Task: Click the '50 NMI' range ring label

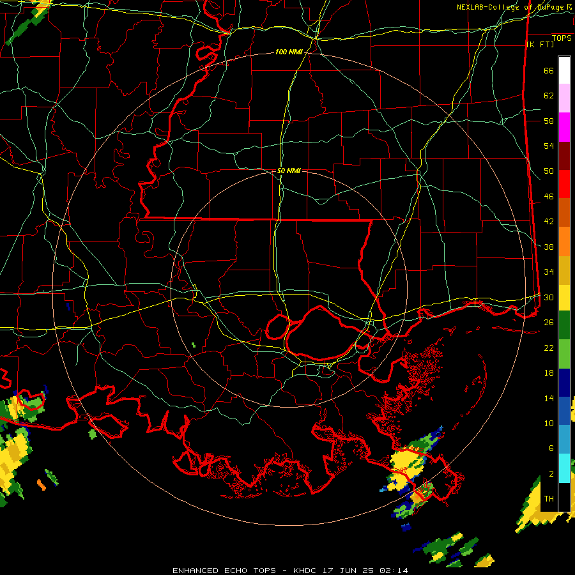Action: coord(289,171)
